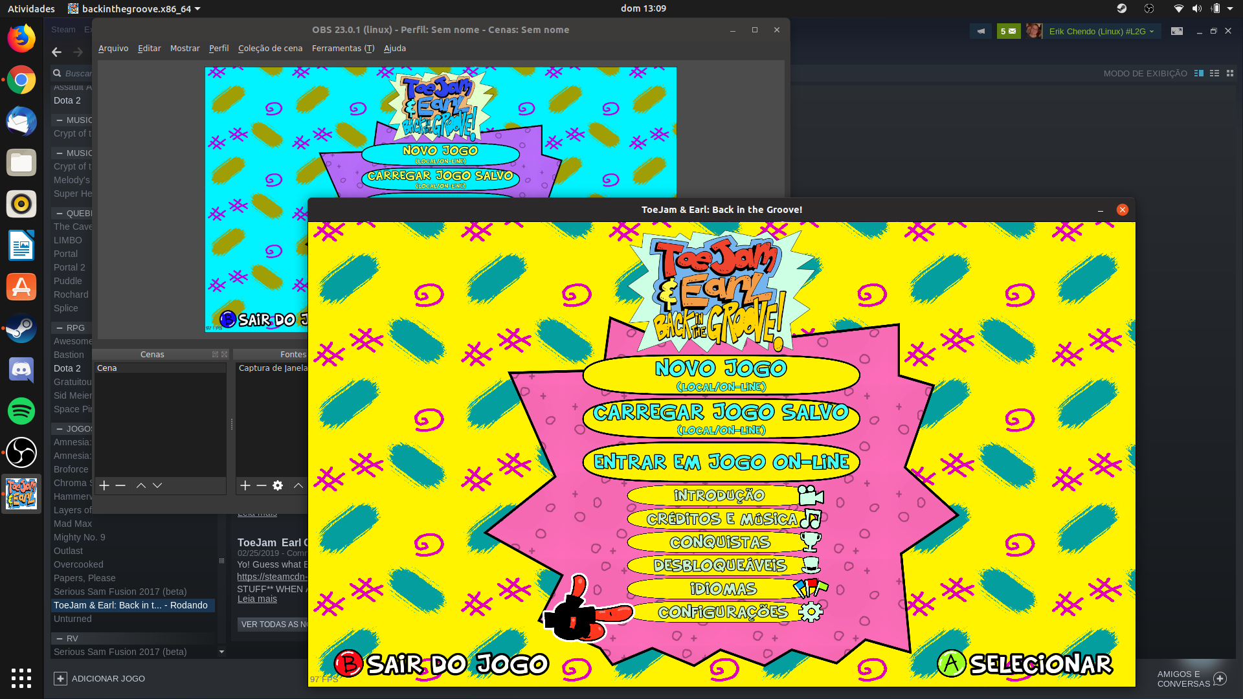Collapse the JOGOS category in Steam
1243x699 pixels.
pos(60,429)
